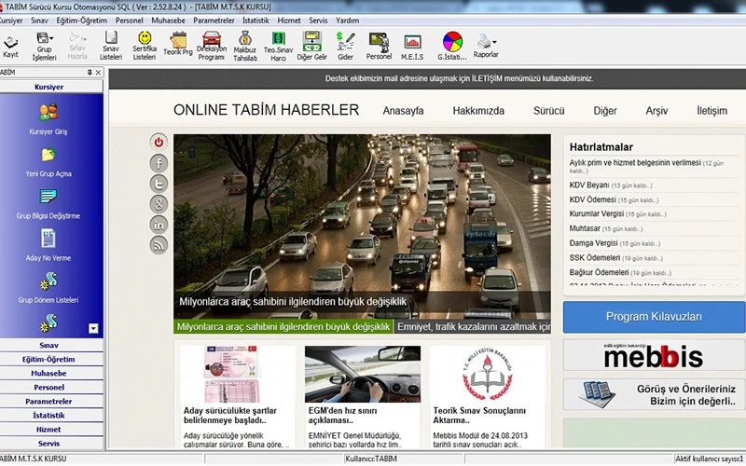Expand the Raporlar dropdown arrow
Screen dimensions: 746x466
tap(495, 41)
